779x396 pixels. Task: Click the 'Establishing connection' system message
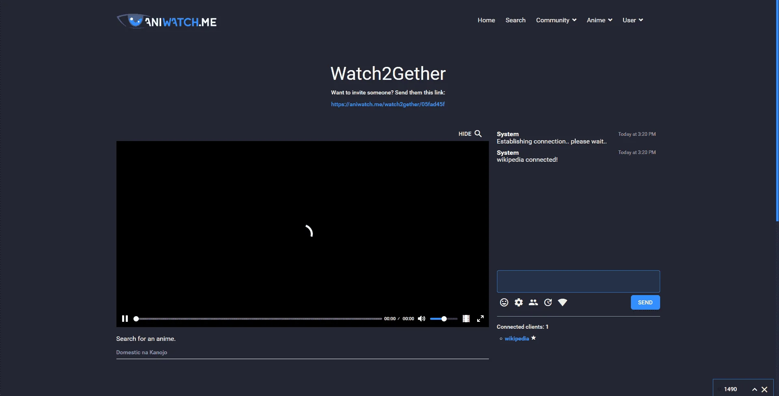[551, 141]
